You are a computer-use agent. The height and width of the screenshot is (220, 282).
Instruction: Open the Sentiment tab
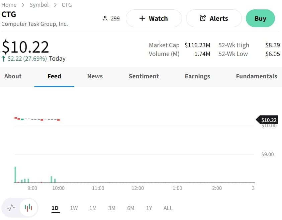click(x=144, y=76)
